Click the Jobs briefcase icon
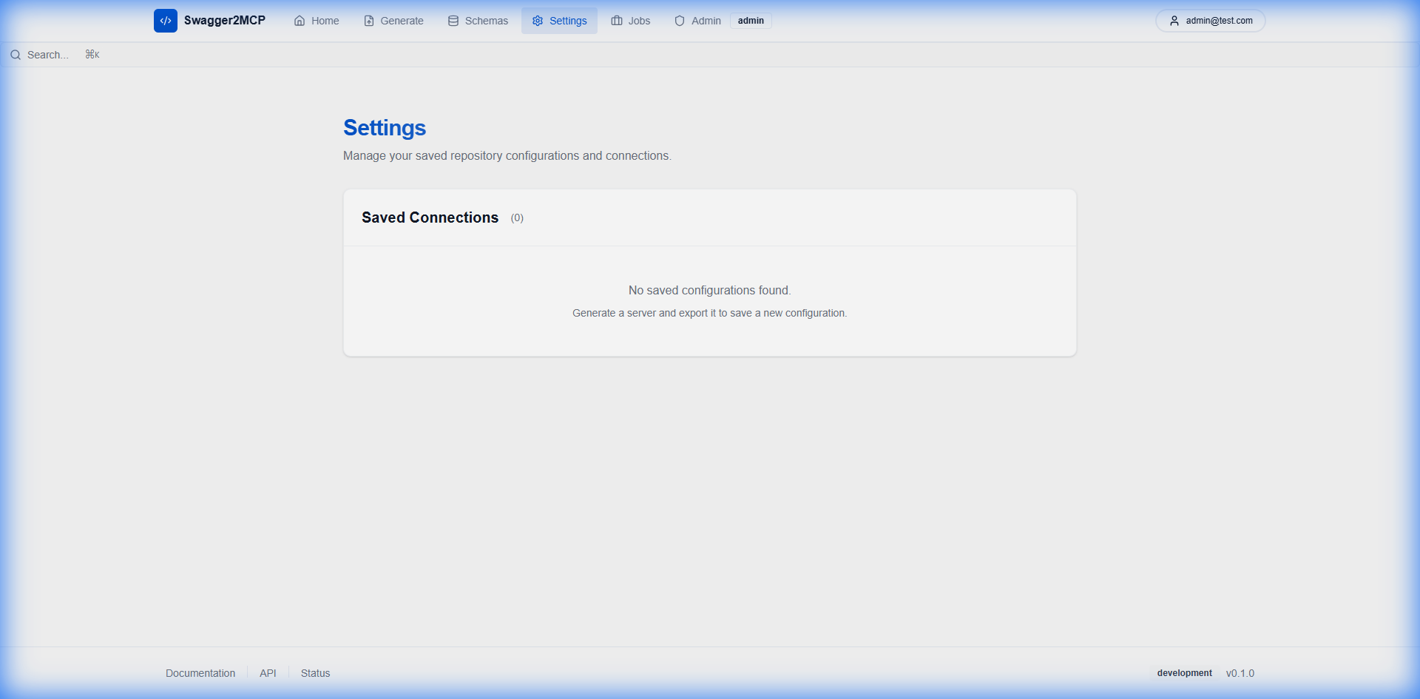This screenshot has height=699, width=1420. click(617, 21)
